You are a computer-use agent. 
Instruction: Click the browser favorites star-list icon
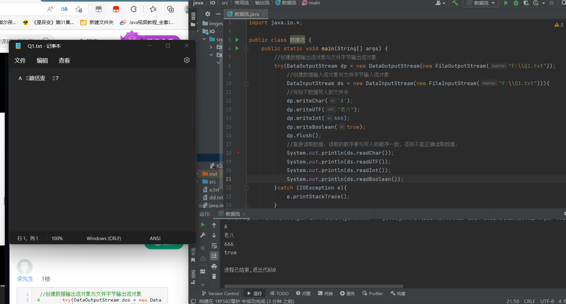(153, 9)
